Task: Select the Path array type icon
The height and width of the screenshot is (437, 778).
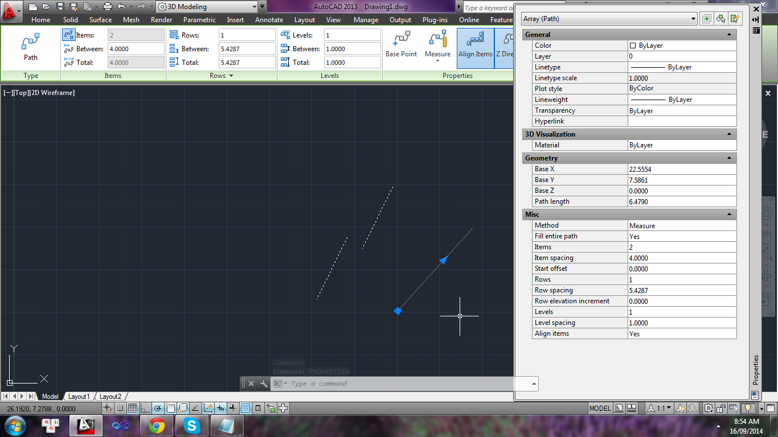Action: (x=30, y=42)
